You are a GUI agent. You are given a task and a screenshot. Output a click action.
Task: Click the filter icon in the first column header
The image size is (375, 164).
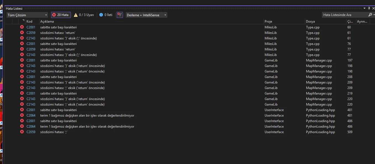point(23,21)
